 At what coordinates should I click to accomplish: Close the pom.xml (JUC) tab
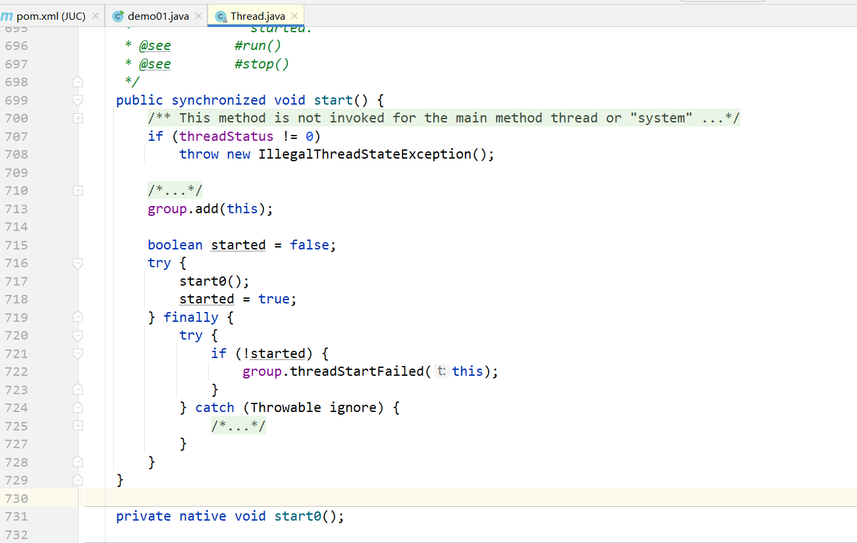click(96, 16)
